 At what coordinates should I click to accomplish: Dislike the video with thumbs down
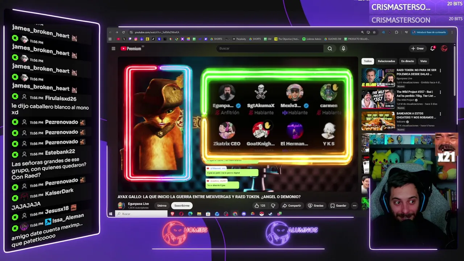tap(273, 206)
